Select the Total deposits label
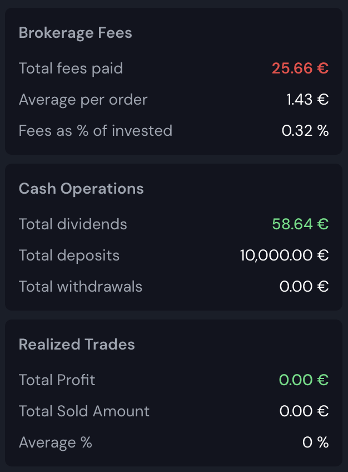348x472 pixels. tap(69, 255)
